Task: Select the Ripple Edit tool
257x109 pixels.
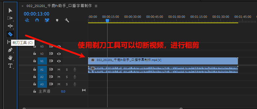Action: coord(10,26)
